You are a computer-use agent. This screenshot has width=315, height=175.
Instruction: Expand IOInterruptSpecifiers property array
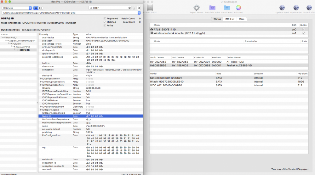tap(41, 85)
